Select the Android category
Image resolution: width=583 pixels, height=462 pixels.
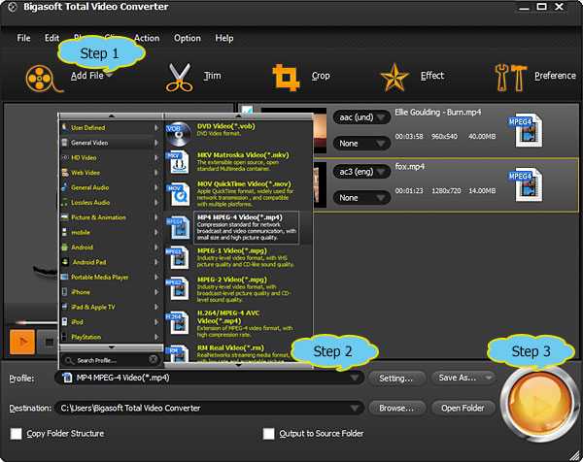coord(111,247)
